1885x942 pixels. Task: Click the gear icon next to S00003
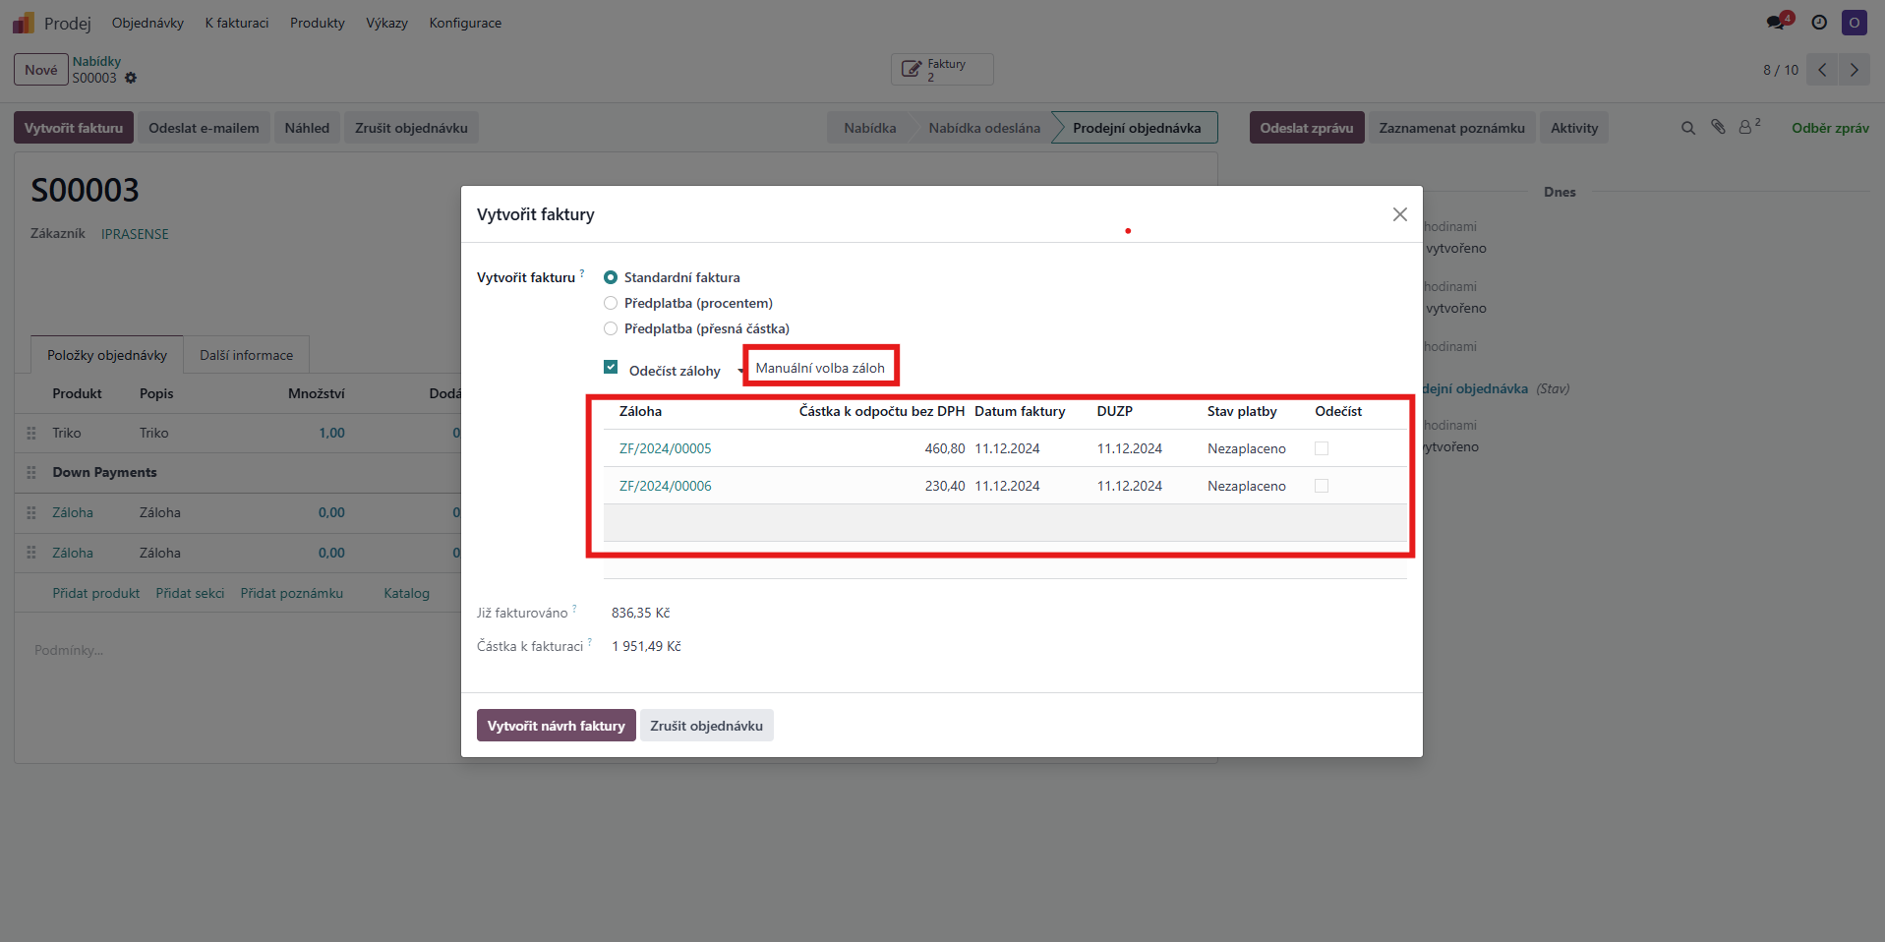pyautogui.click(x=131, y=79)
